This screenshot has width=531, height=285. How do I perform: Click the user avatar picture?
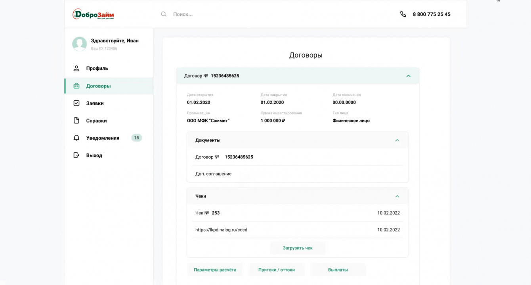[79, 44]
